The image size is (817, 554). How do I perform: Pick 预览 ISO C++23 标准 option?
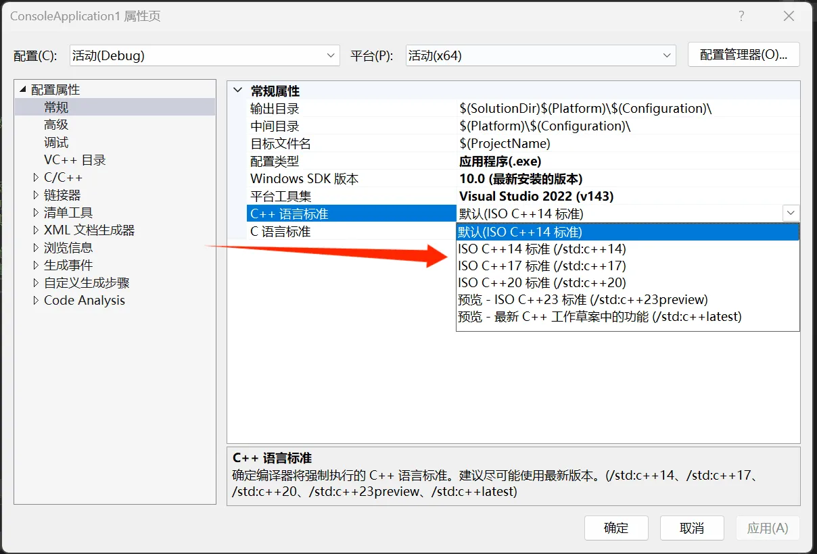coord(582,299)
